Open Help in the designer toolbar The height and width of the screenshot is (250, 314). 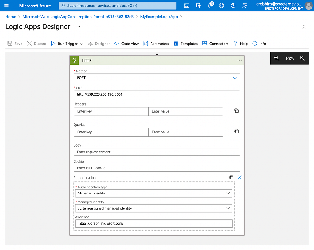coord(240,44)
